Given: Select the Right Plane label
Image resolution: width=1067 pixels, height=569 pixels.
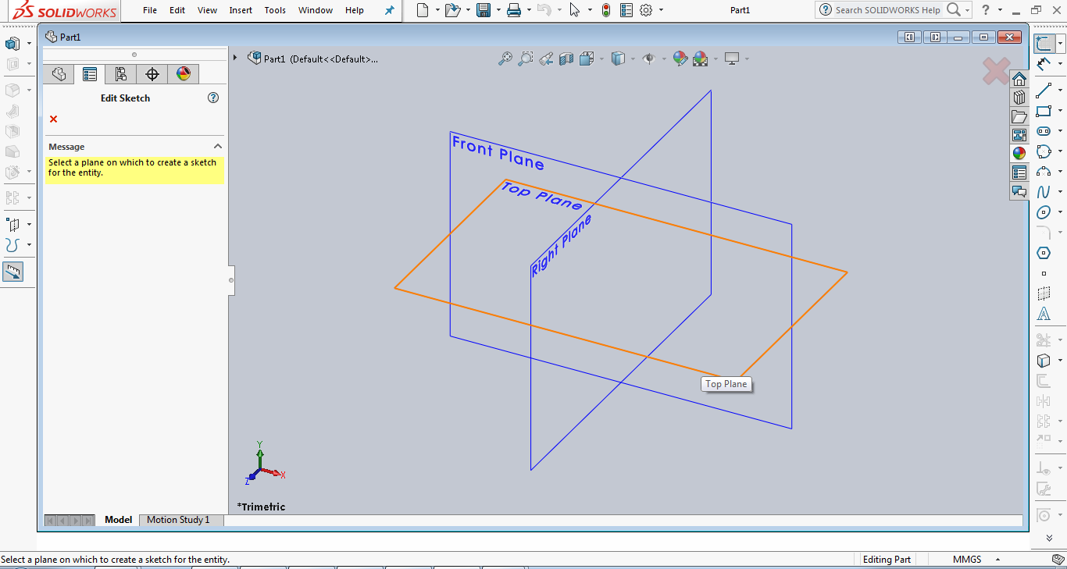Looking at the screenshot, I should (561, 245).
